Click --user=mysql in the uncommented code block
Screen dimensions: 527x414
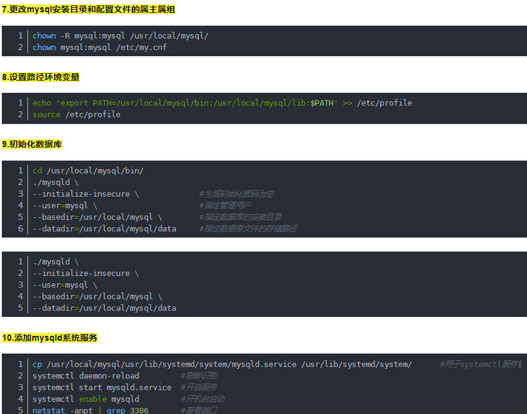(x=65, y=285)
